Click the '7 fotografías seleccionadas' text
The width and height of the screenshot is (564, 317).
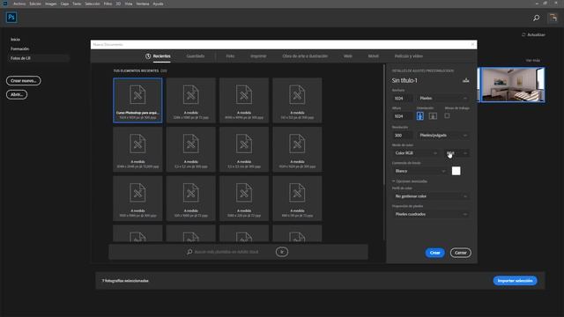tap(125, 281)
